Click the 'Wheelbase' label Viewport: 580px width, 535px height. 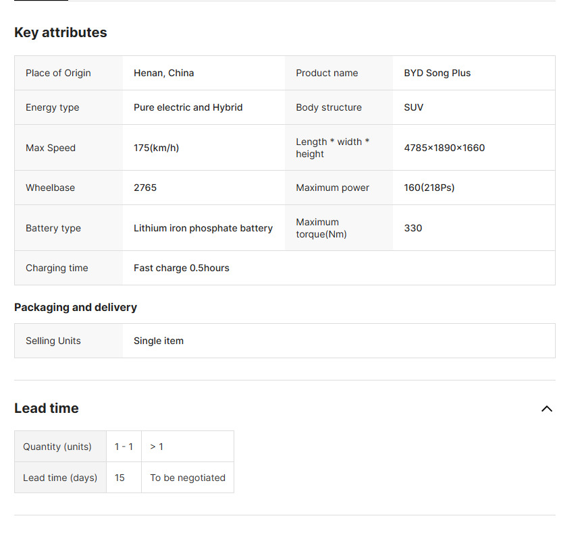(51, 188)
